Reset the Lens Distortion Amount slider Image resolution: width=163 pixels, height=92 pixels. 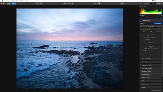pos(159,44)
